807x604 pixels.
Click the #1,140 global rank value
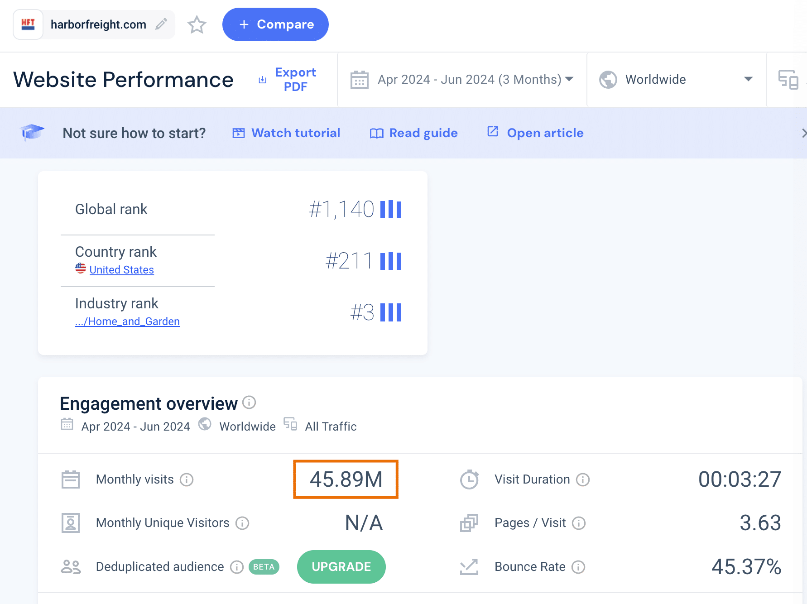341,210
